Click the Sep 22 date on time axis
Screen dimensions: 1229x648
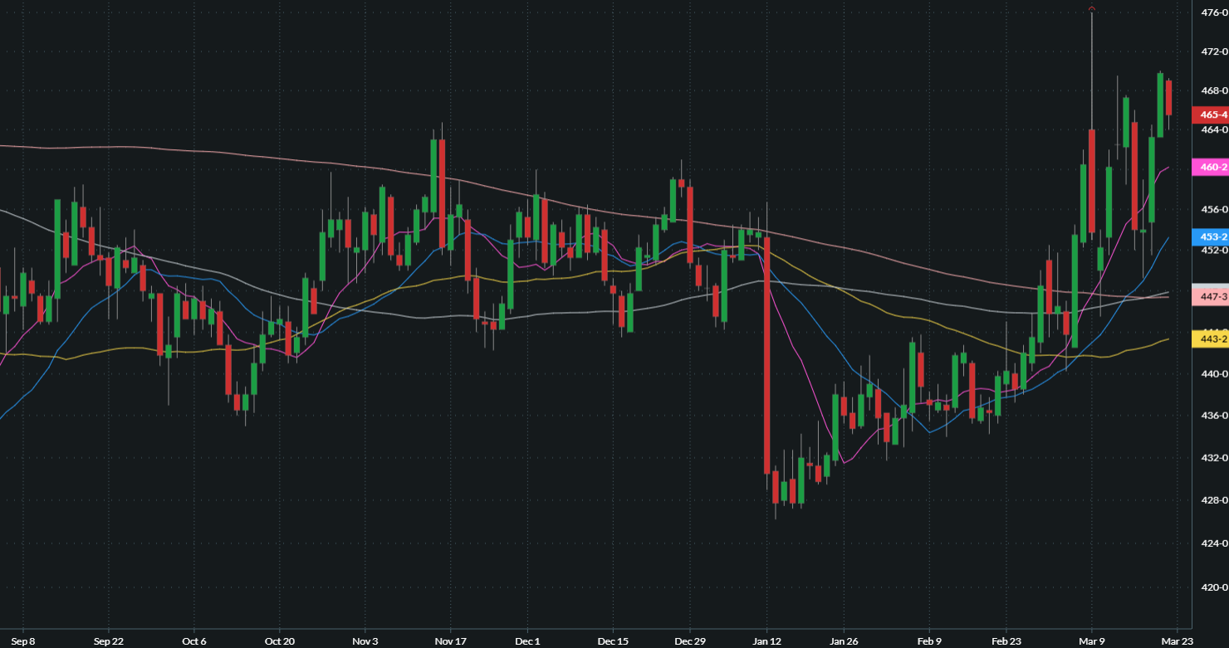tap(108, 641)
